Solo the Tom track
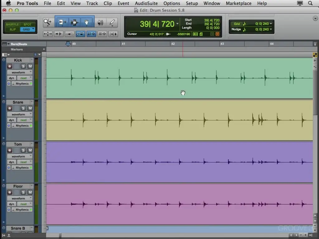This screenshot has width=319, height=239. tap(23, 150)
